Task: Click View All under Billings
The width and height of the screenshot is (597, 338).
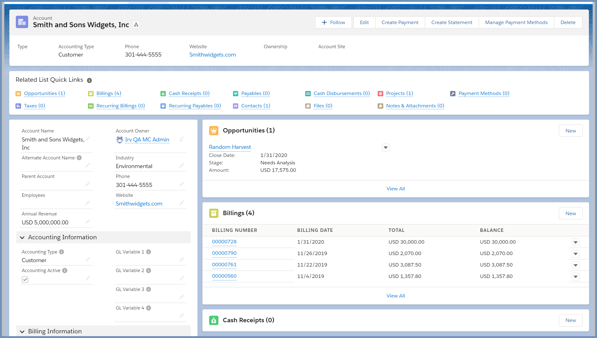Action: click(x=396, y=296)
